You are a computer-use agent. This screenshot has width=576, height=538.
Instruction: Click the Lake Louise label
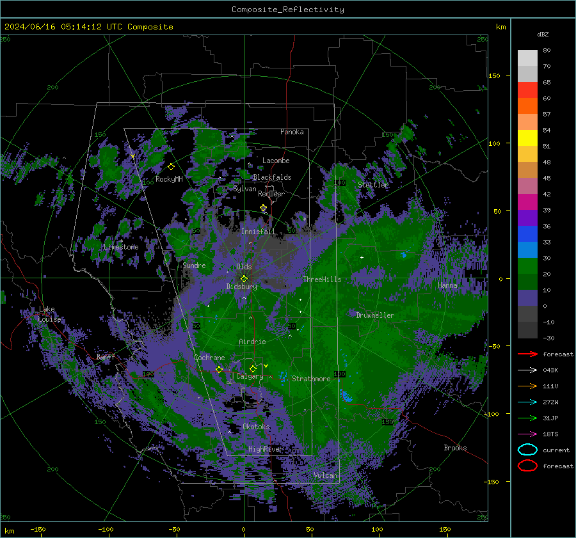tap(50, 314)
